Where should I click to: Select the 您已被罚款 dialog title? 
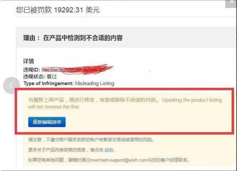(34, 10)
